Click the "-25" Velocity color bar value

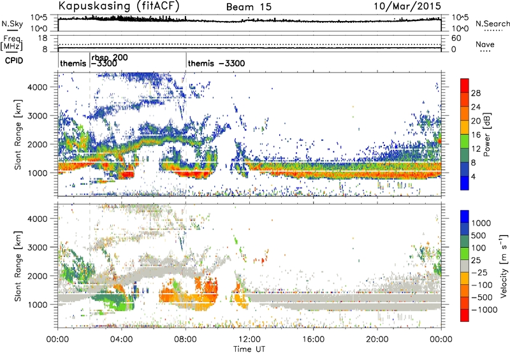pos(480,272)
